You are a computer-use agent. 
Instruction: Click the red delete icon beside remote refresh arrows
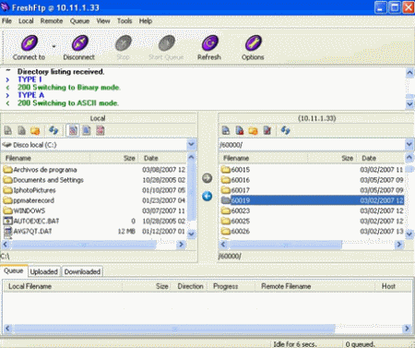pyautogui.click(x=267, y=130)
